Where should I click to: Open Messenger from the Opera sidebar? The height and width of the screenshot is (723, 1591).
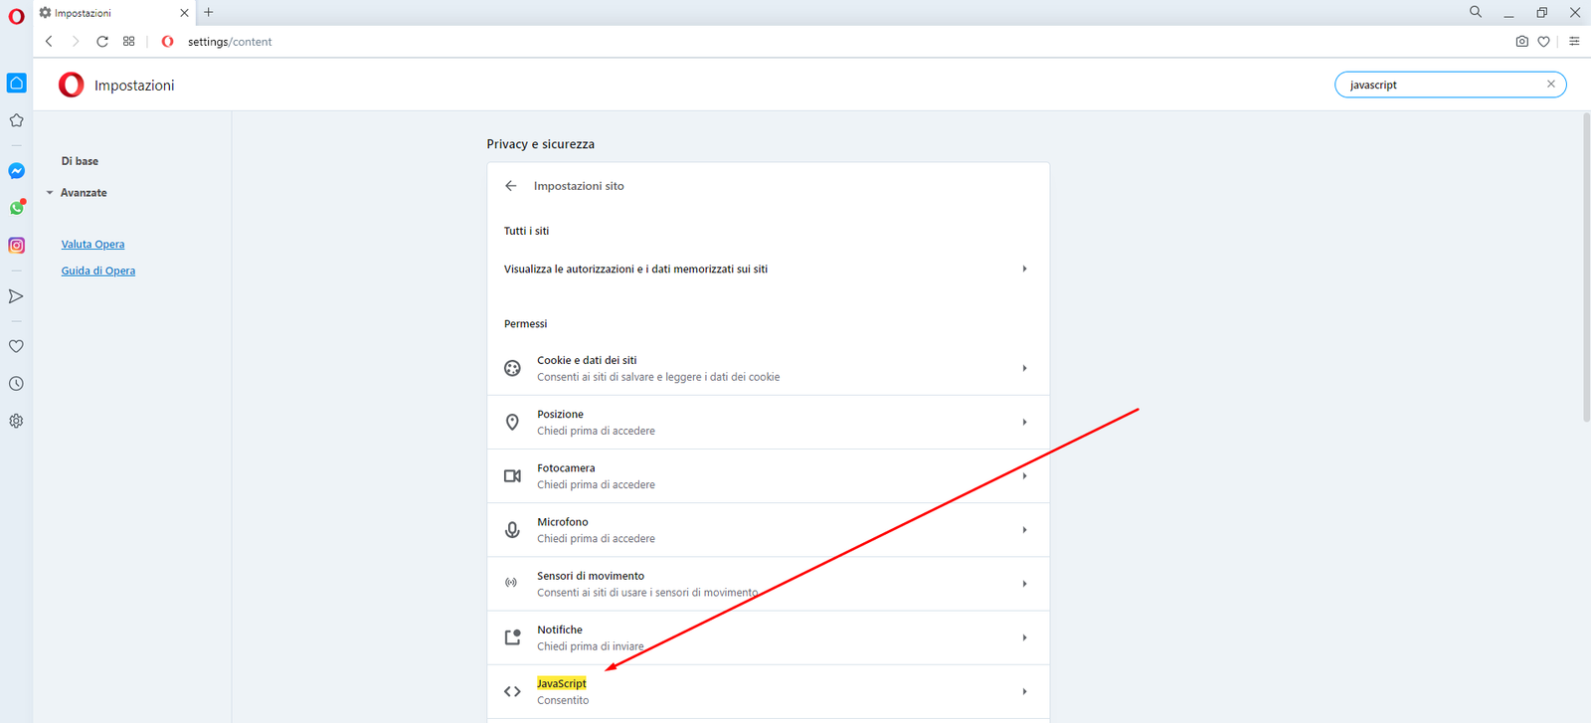(x=17, y=171)
